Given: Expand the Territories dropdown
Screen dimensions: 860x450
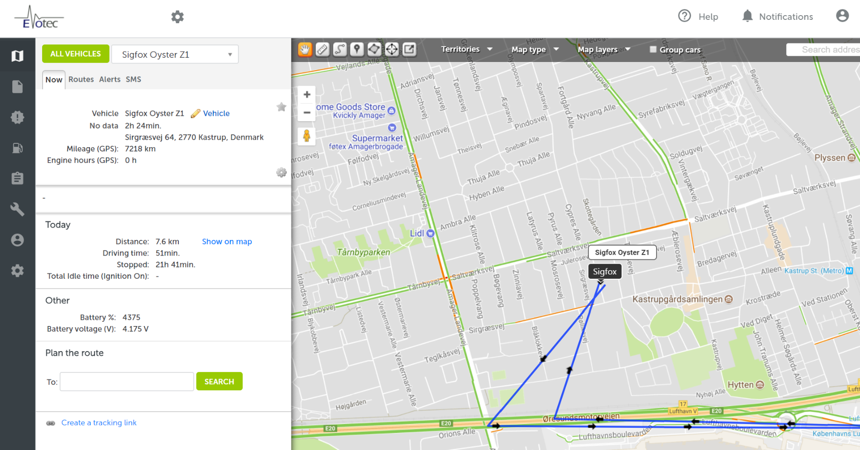Looking at the screenshot, I should 466,49.
